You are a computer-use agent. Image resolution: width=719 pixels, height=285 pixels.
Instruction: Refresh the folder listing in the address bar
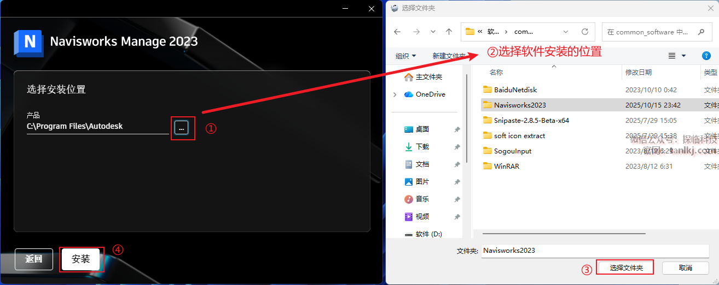(x=584, y=32)
